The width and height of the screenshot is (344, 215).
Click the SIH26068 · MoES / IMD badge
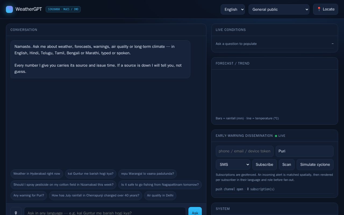63,9
